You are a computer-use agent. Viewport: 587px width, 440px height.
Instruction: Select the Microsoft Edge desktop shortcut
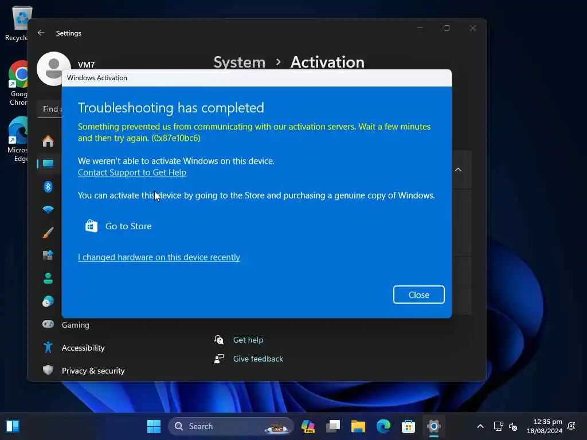[x=18, y=139]
